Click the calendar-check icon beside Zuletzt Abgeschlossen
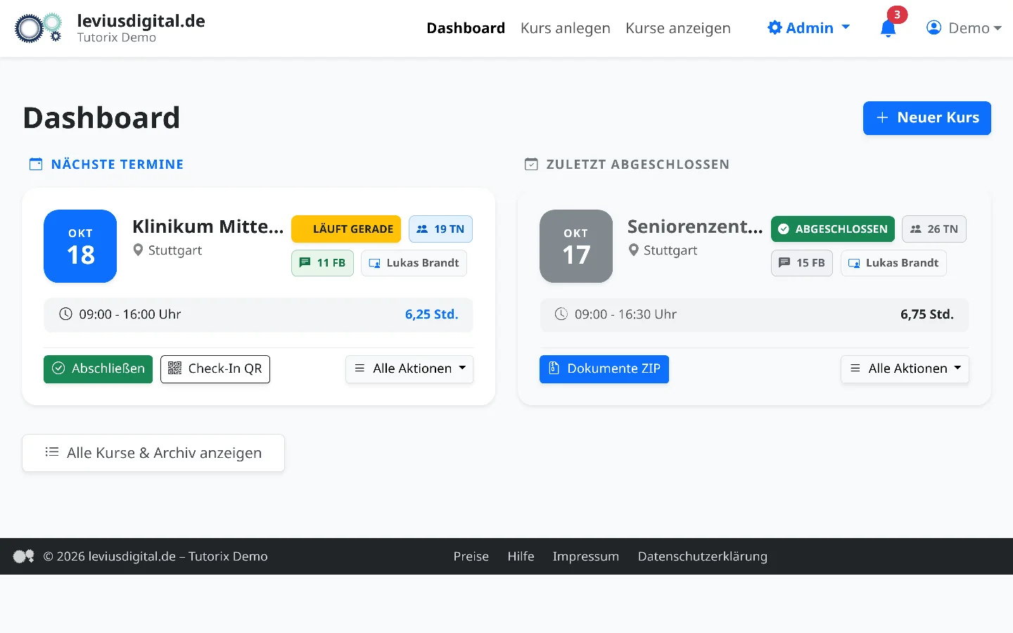The height and width of the screenshot is (633, 1013). pyautogui.click(x=531, y=164)
